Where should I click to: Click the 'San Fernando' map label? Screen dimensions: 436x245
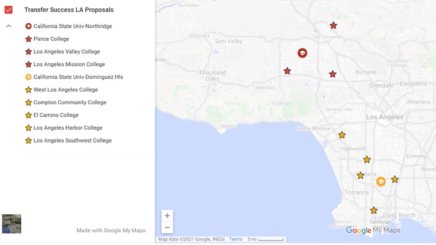coord(328,36)
